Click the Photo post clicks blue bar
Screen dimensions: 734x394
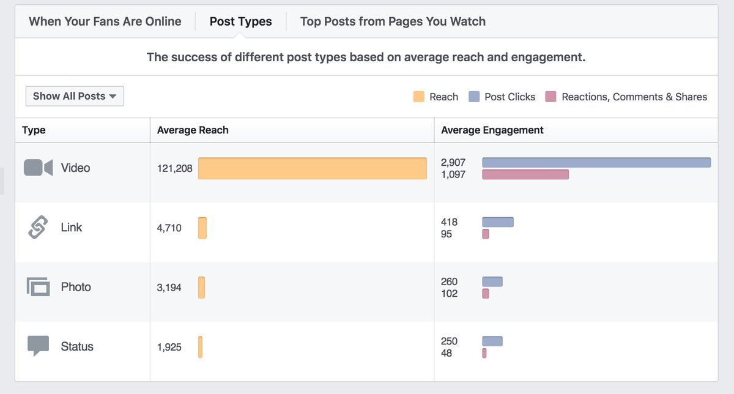pyautogui.click(x=492, y=281)
